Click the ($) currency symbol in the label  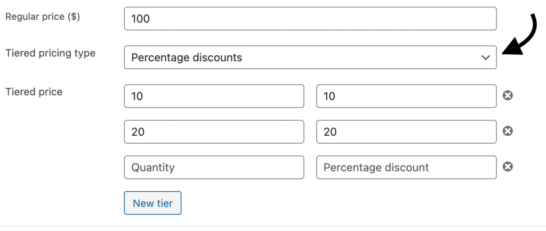(x=73, y=16)
